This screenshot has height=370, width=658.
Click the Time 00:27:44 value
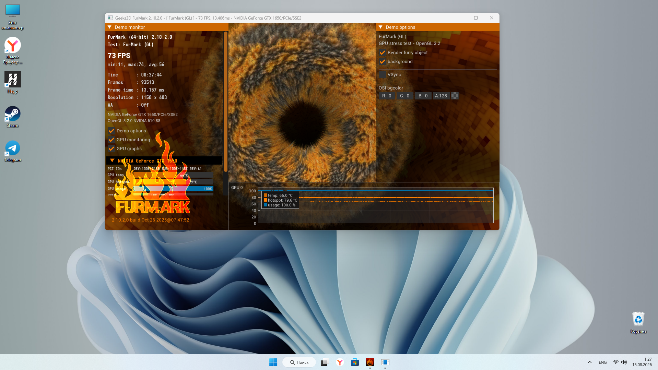point(151,75)
